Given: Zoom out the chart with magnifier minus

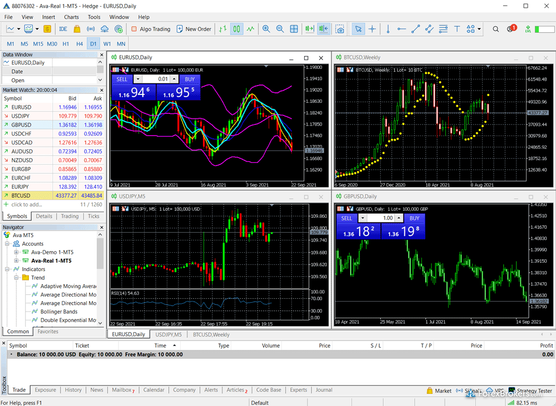Looking at the screenshot, I should [280, 29].
